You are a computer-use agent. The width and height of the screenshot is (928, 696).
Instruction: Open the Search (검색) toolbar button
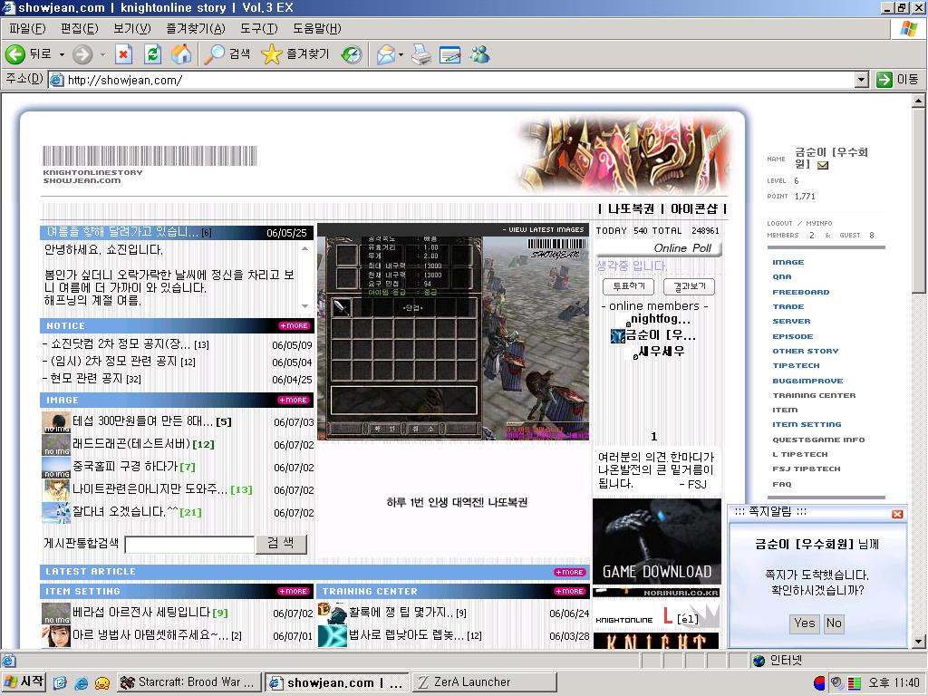(227, 54)
